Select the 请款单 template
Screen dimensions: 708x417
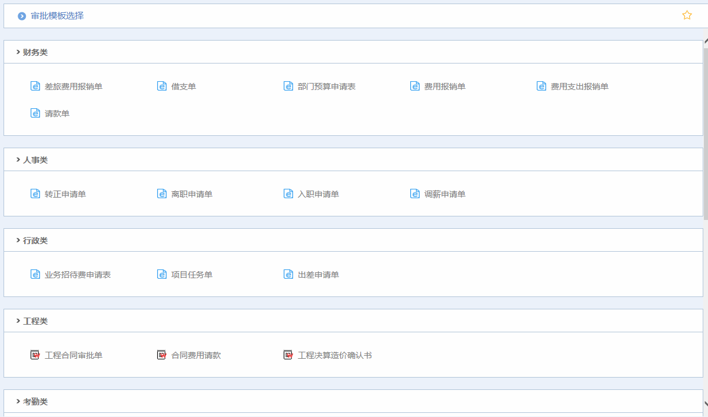pyautogui.click(x=57, y=114)
